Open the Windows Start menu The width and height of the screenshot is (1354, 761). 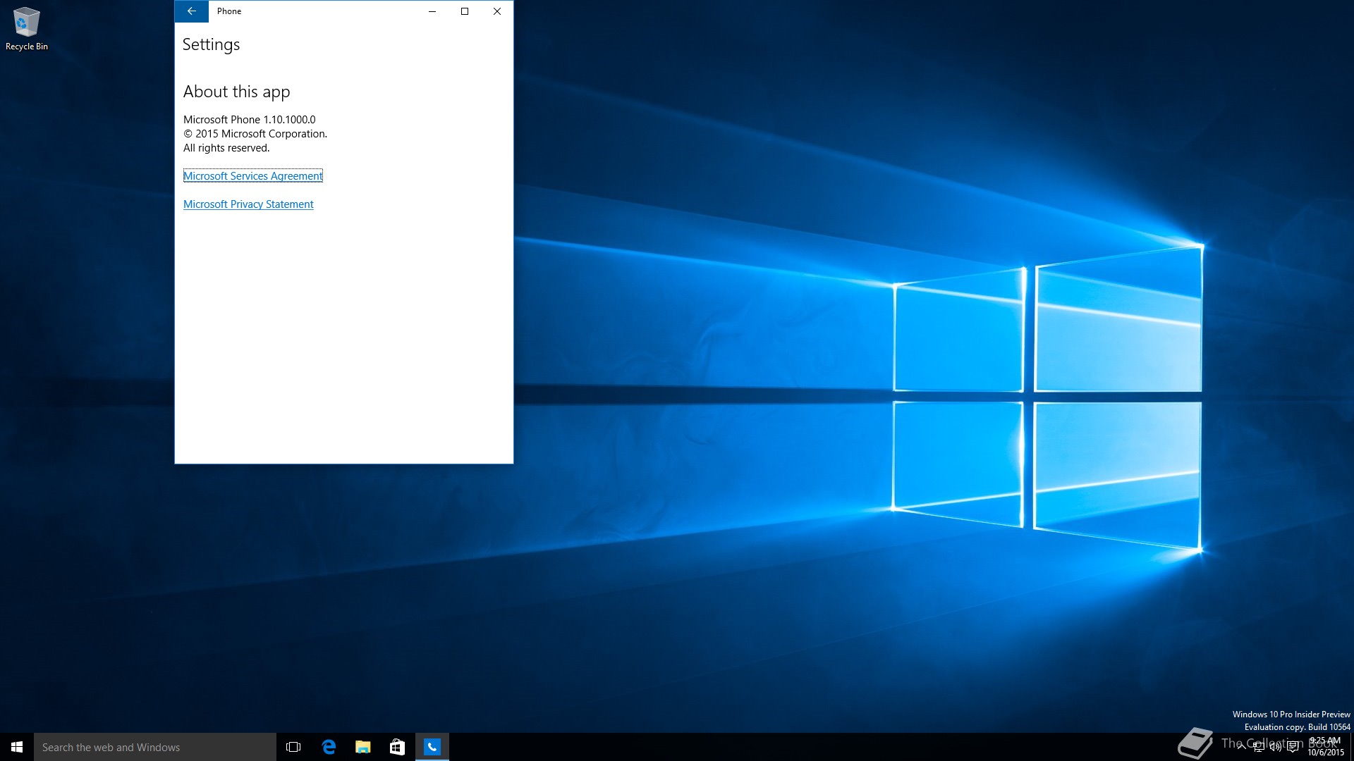point(17,747)
